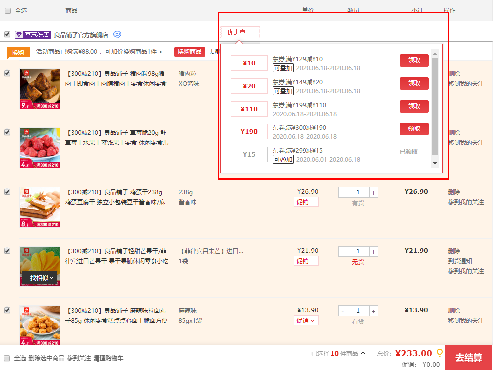Click the quantity input field for 鸡蛋干
Image resolution: width=493 pixels, height=370 pixels.
[x=358, y=192]
